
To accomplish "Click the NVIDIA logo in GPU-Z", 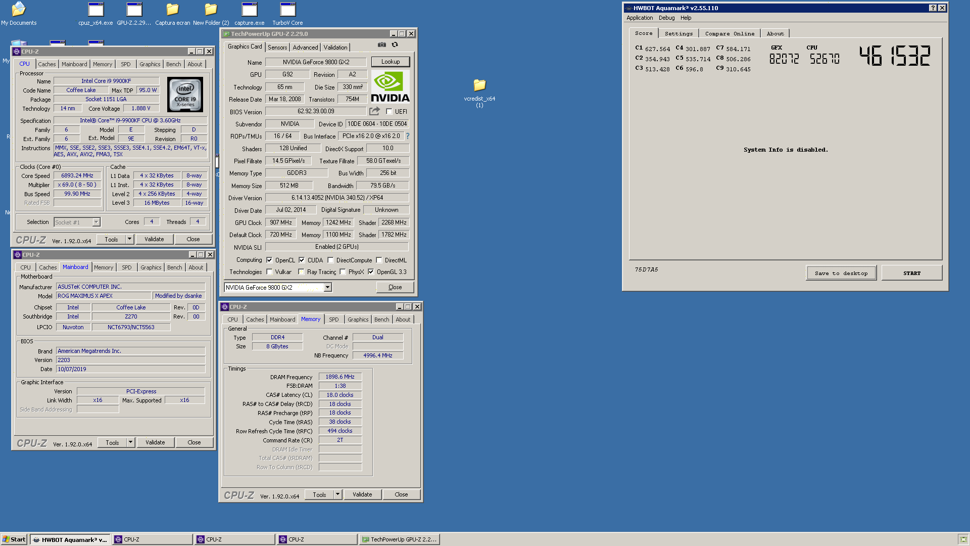I will pyautogui.click(x=391, y=86).
